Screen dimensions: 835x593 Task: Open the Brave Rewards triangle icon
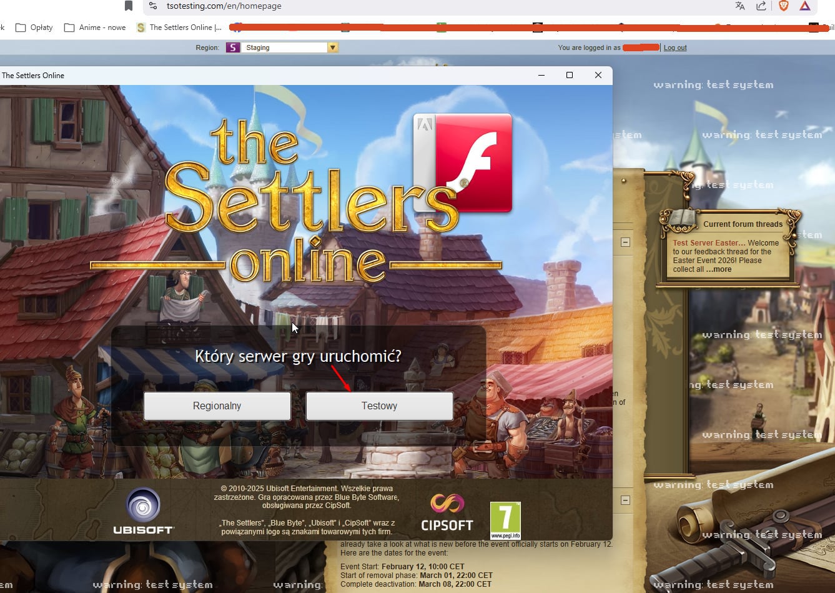coord(805,6)
